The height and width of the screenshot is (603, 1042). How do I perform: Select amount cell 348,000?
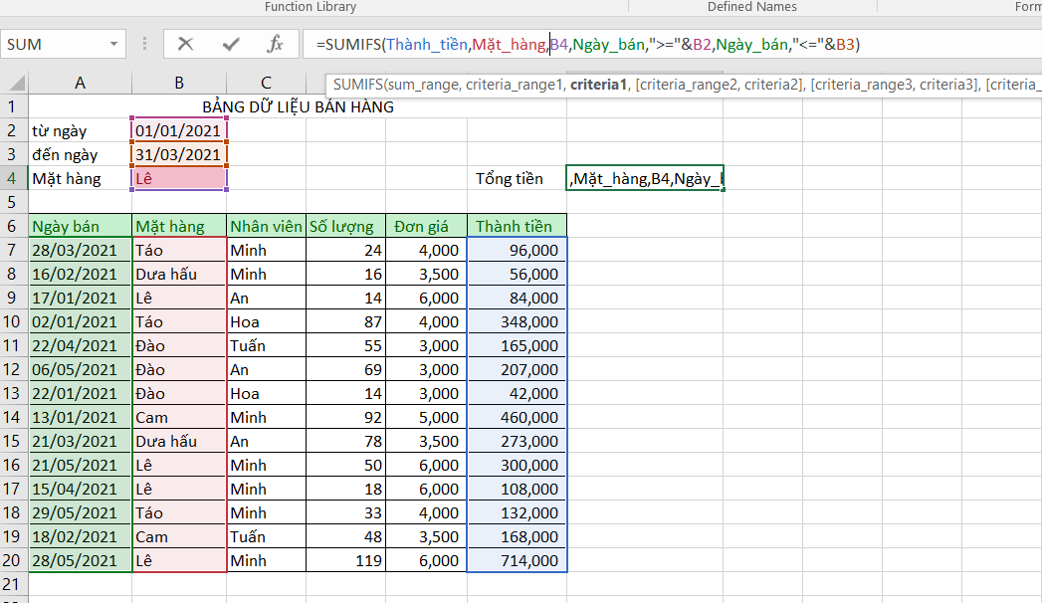click(x=517, y=322)
